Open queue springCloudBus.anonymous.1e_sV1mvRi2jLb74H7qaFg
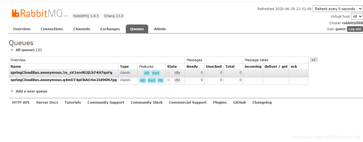363x142 pixels. tap(61, 73)
